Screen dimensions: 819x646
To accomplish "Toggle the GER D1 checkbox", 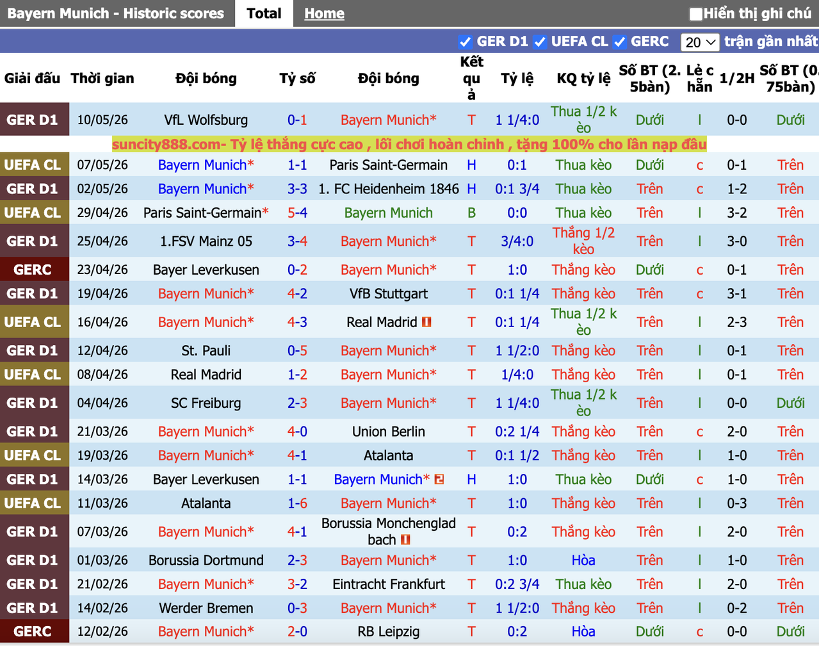I will [x=466, y=42].
